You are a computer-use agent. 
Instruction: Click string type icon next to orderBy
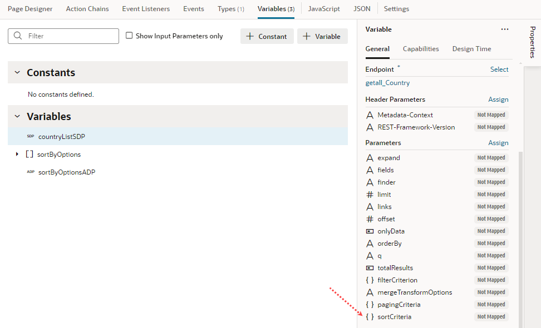click(370, 243)
